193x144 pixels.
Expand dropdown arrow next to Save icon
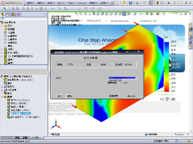134,3
